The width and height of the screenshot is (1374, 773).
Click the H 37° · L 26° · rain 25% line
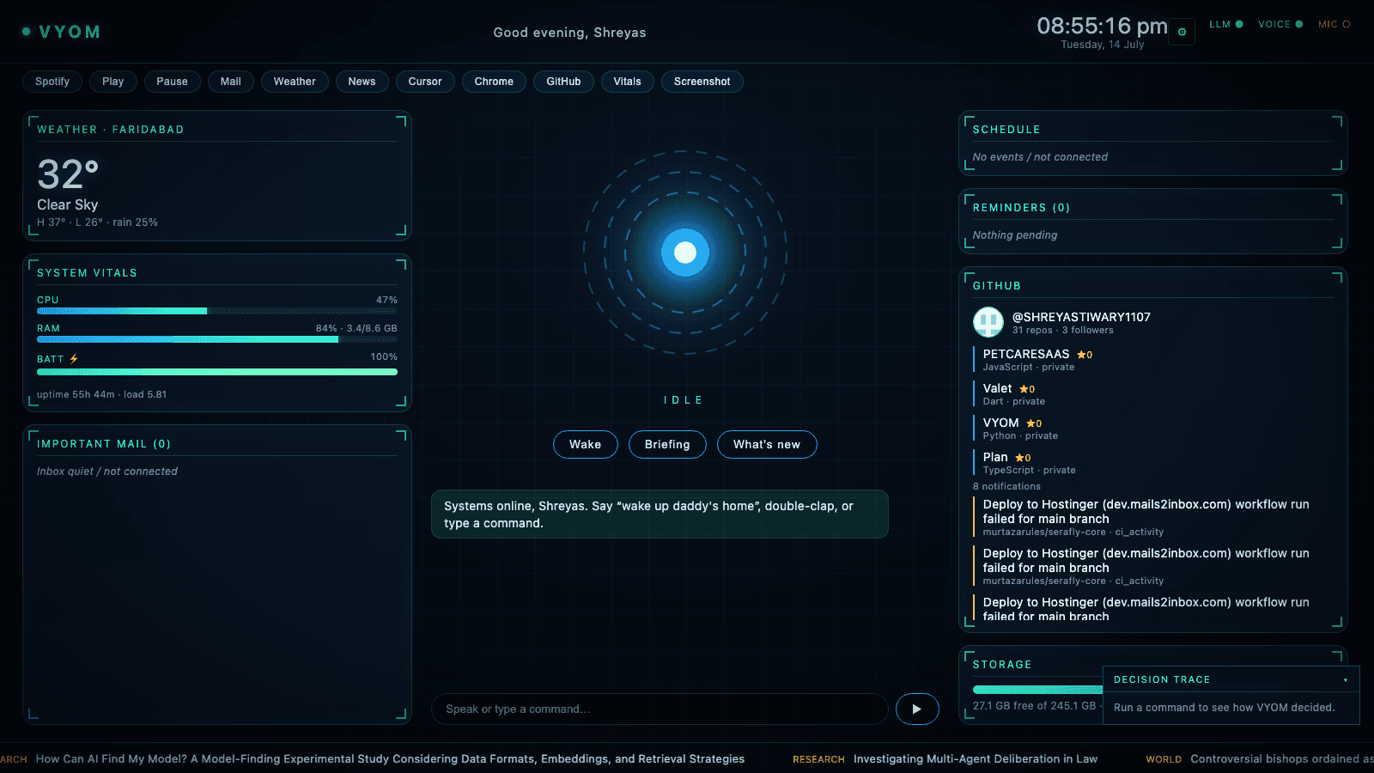pyautogui.click(x=97, y=222)
